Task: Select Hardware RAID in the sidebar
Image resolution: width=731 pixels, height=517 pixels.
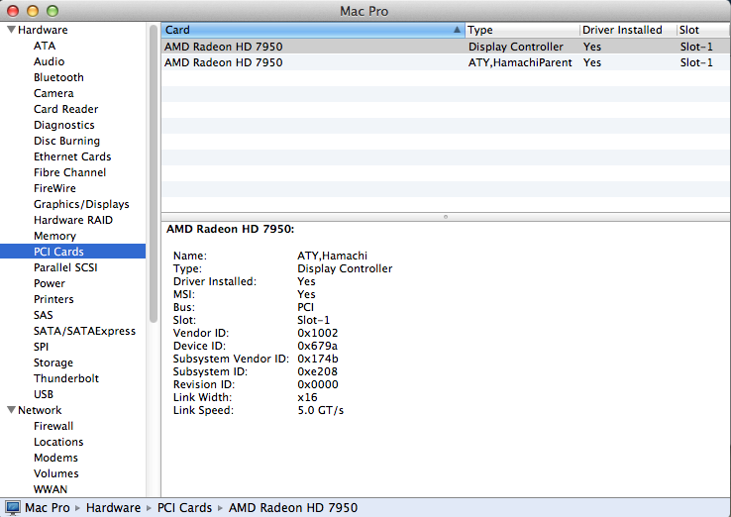Action: coord(73,220)
